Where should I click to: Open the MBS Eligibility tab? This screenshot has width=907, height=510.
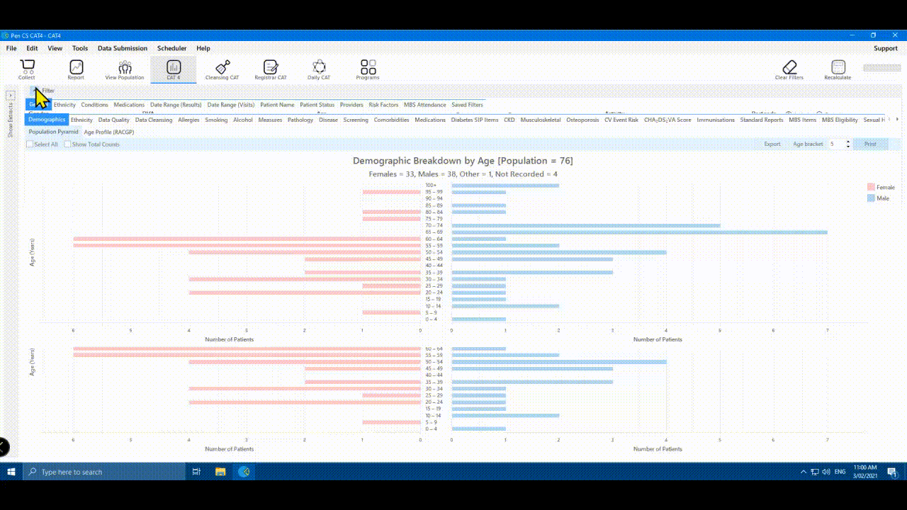pyautogui.click(x=840, y=120)
